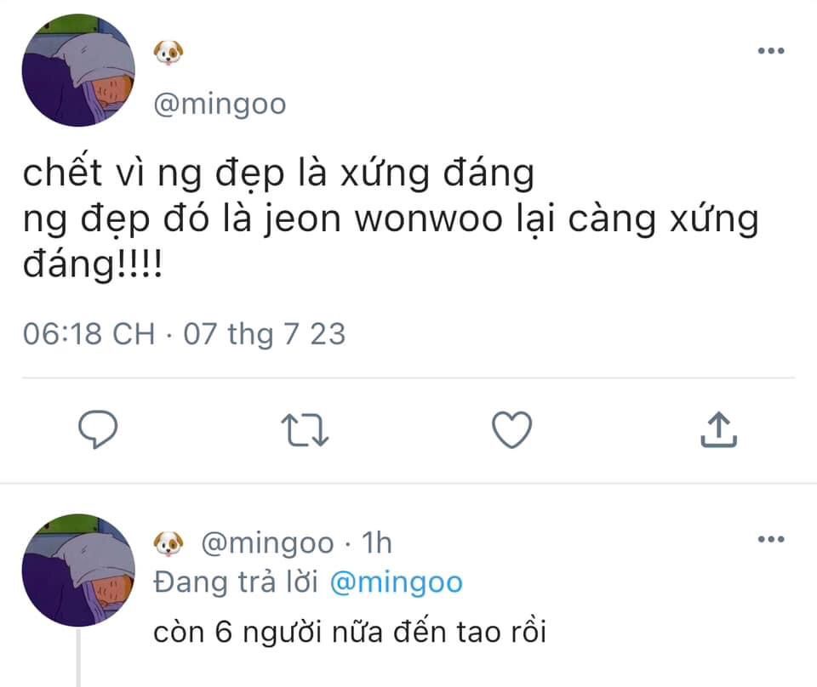Select the main tweet text about jeon wonwoo

coord(391,219)
